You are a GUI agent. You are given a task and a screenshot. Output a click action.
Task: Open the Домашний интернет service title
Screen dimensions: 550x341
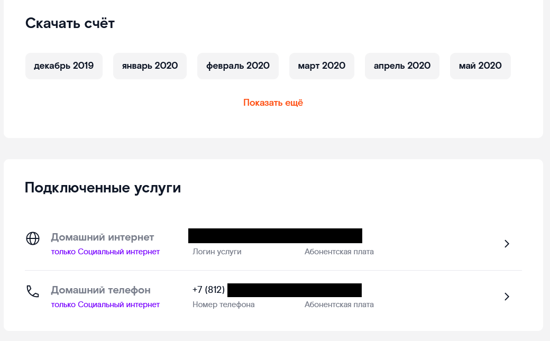click(103, 237)
